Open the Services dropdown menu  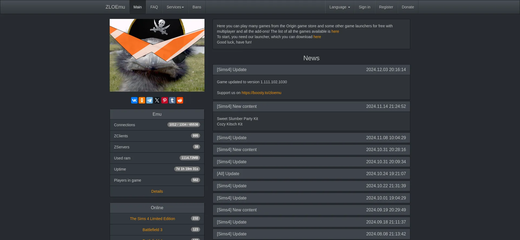[x=175, y=7]
